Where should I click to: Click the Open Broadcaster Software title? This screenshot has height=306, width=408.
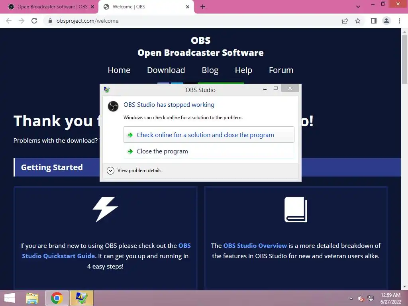click(201, 53)
